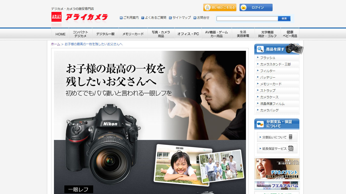Click the デジカメ・カメラの激安専門店 tagline
Viewport: 346px width, 194px height.
point(72,9)
